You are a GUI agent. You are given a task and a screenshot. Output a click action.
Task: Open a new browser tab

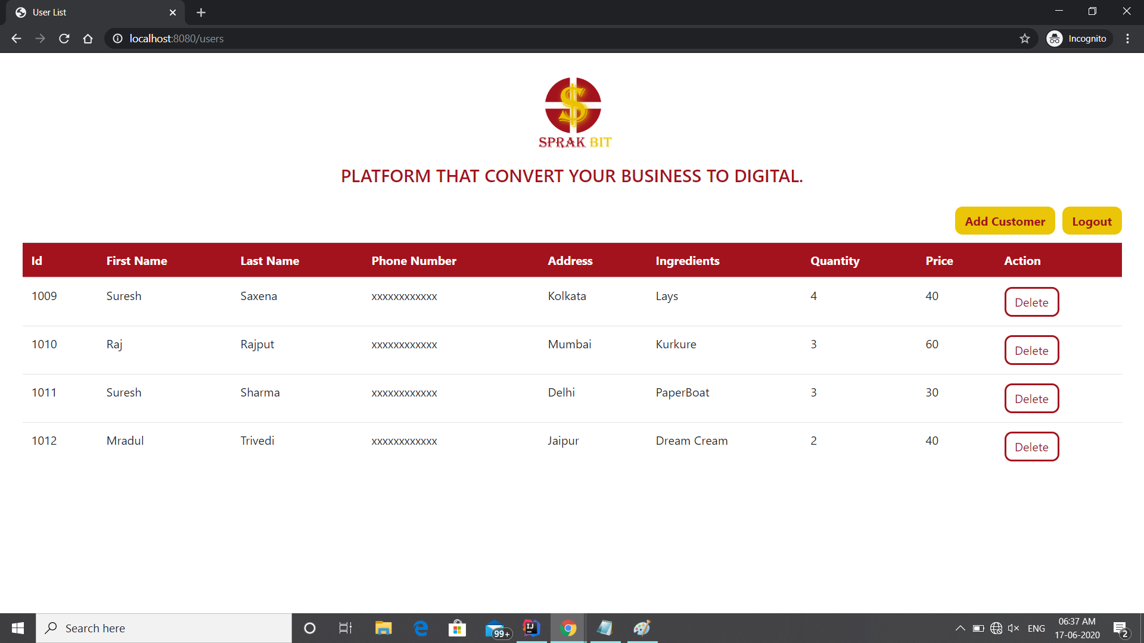pyautogui.click(x=201, y=13)
